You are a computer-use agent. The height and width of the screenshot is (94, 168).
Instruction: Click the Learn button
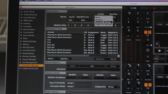(x=73, y=66)
